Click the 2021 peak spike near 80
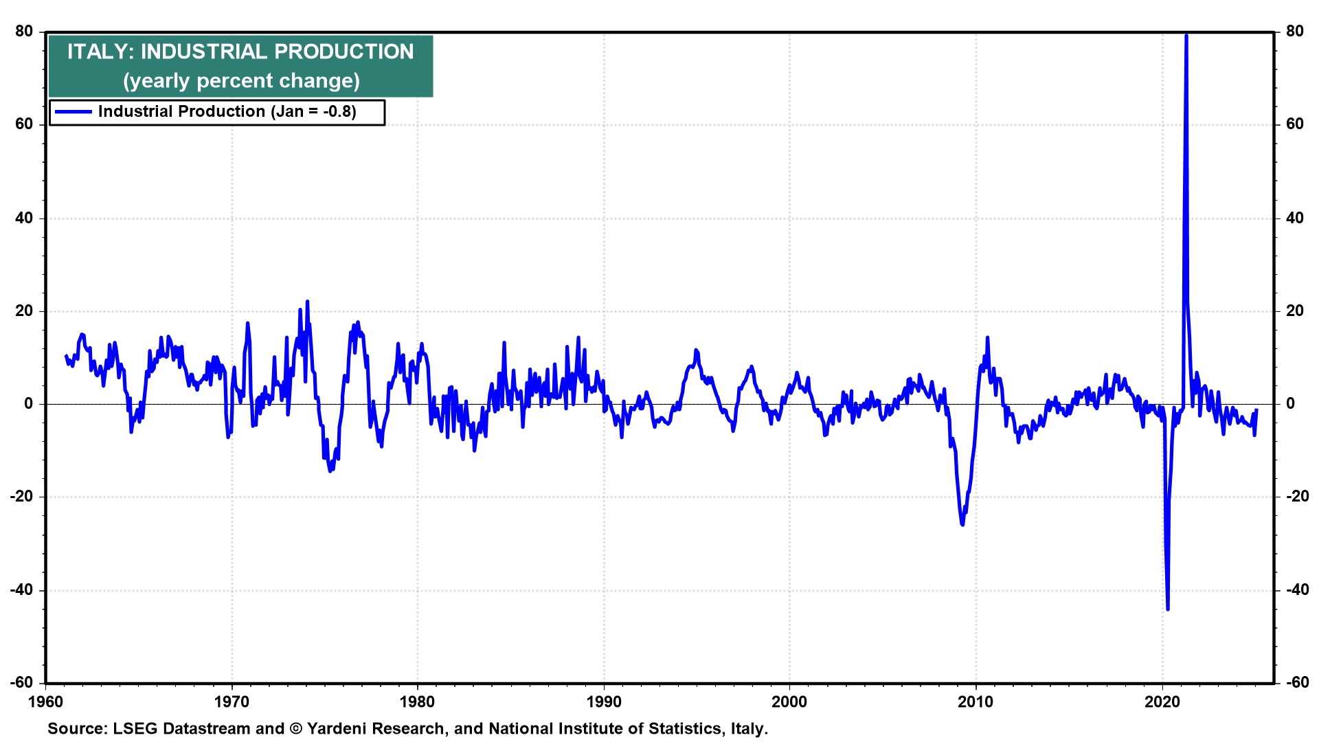1319x742 pixels. (x=1186, y=38)
